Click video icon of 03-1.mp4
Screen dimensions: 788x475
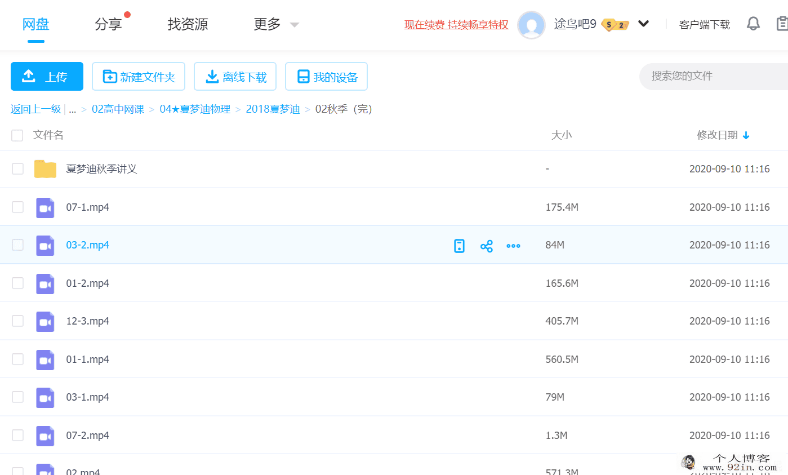coord(45,397)
